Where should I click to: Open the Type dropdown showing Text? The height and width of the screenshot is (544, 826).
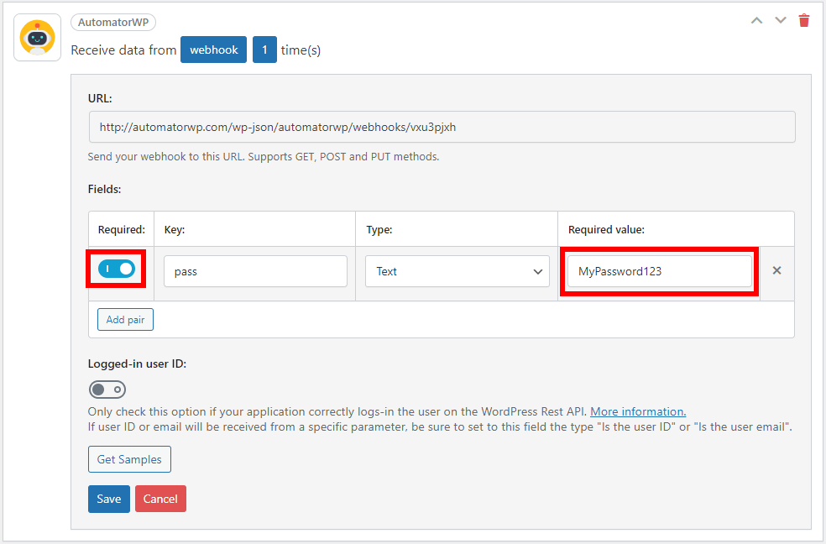(457, 271)
